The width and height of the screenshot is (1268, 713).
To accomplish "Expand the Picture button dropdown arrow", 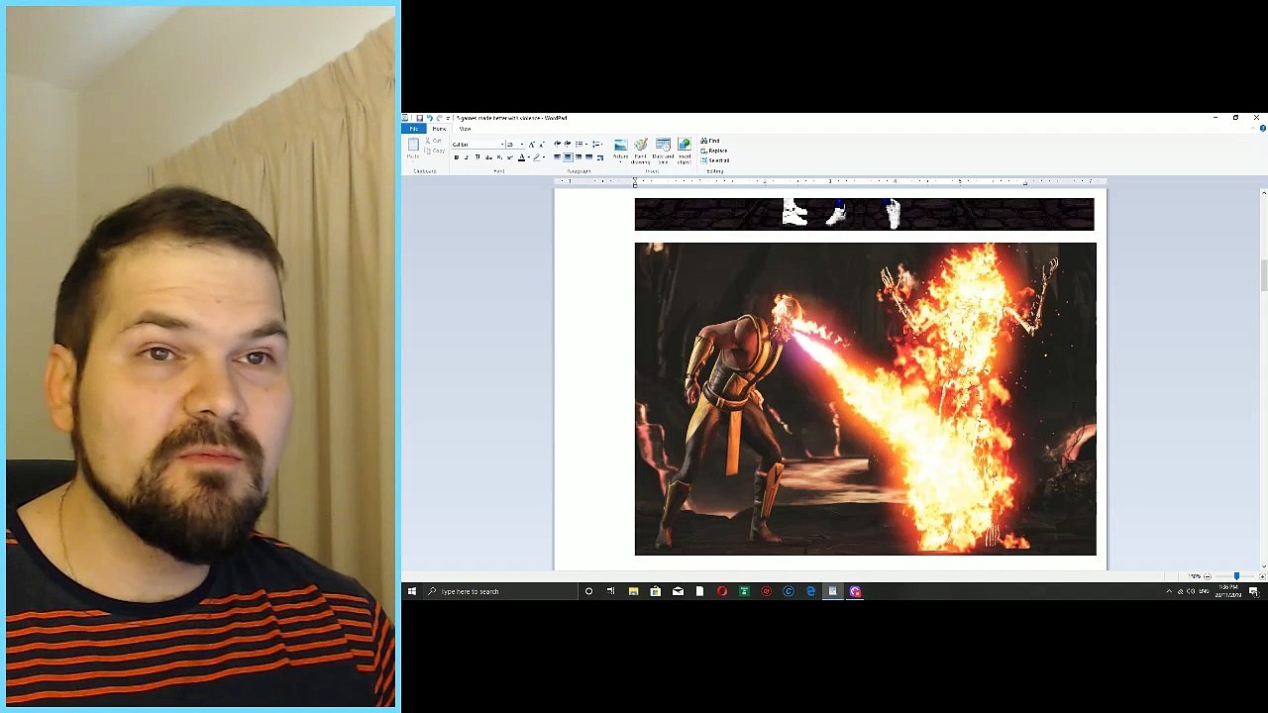I will (x=620, y=161).
